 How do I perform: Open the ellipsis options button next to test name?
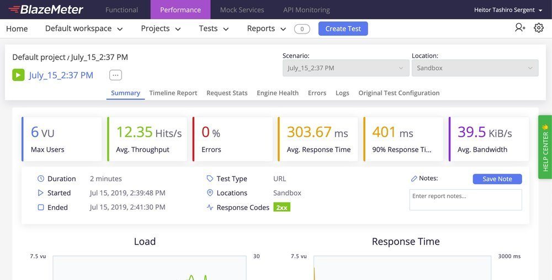pos(115,75)
